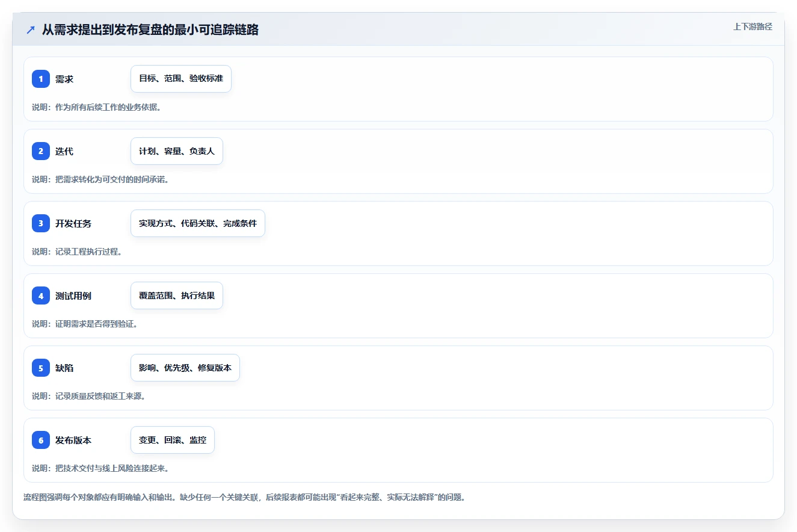
Task: Select the 实现方式、代码关联、完成条件 chip
Action: click(x=198, y=223)
